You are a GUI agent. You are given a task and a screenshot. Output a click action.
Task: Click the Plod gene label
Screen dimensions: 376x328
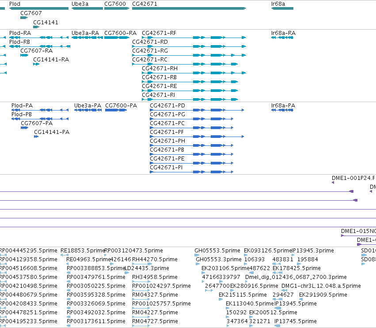click(15, 4)
